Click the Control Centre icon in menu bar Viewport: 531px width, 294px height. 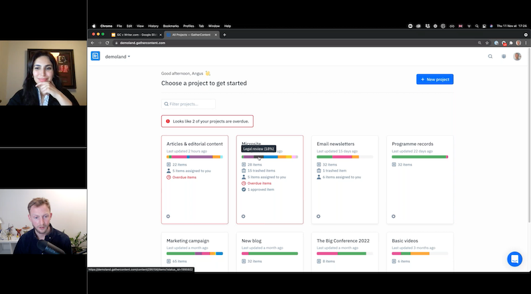(x=485, y=26)
